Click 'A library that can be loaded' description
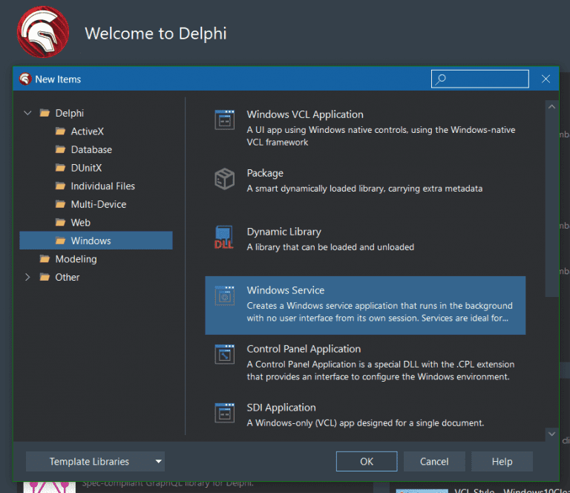Image resolution: width=570 pixels, height=493 pixels. 330,247
